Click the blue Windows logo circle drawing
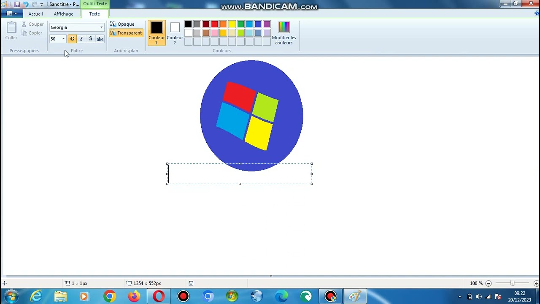 click(x=251, y=115)
